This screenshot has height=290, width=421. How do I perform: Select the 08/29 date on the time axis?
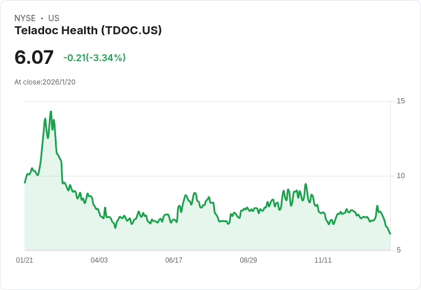click(x=248, y=260)
